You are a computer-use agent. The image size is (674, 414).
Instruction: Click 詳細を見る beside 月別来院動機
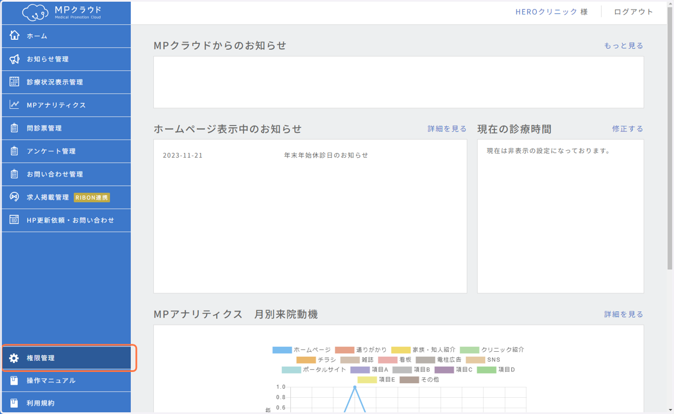tap(623, 314)
